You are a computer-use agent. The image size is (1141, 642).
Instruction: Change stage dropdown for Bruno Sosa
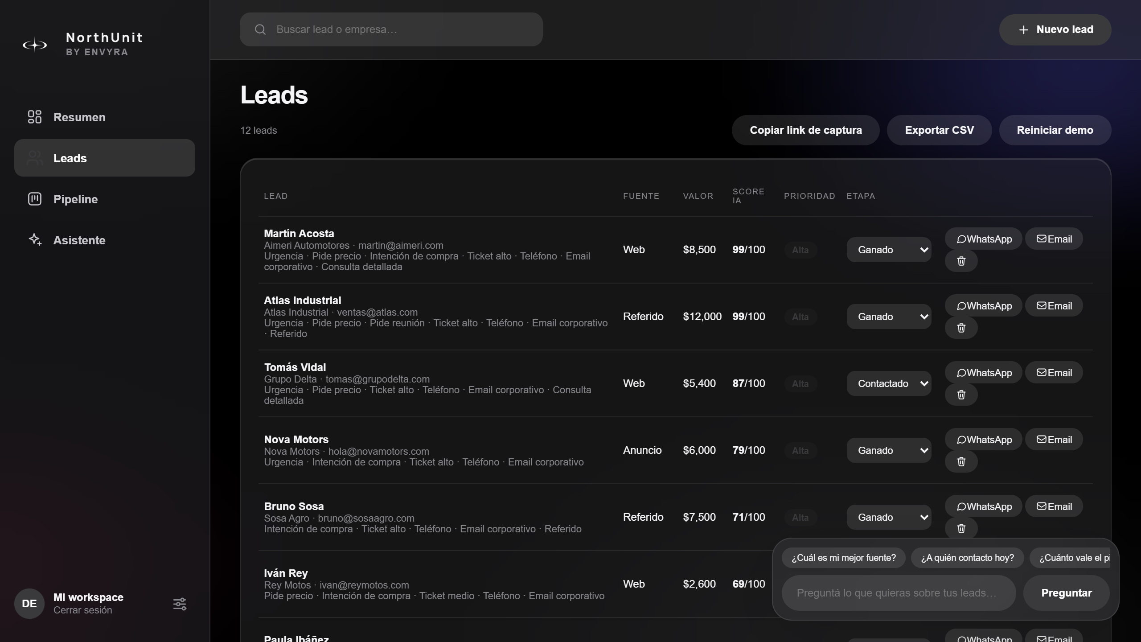889,517
